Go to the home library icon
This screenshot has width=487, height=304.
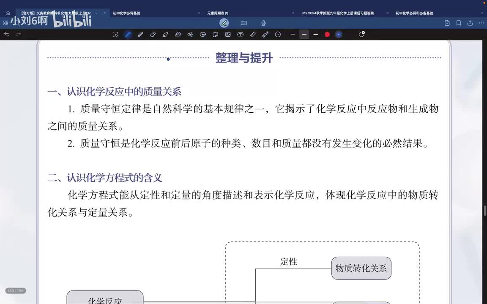(x=8, y=13)
